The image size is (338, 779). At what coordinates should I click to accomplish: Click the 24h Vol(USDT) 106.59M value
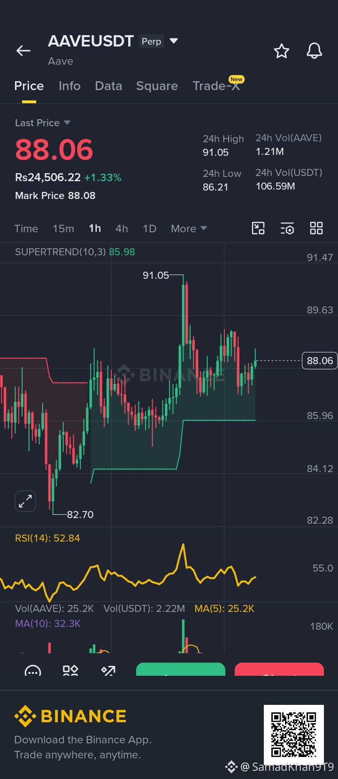click(275, 186)
